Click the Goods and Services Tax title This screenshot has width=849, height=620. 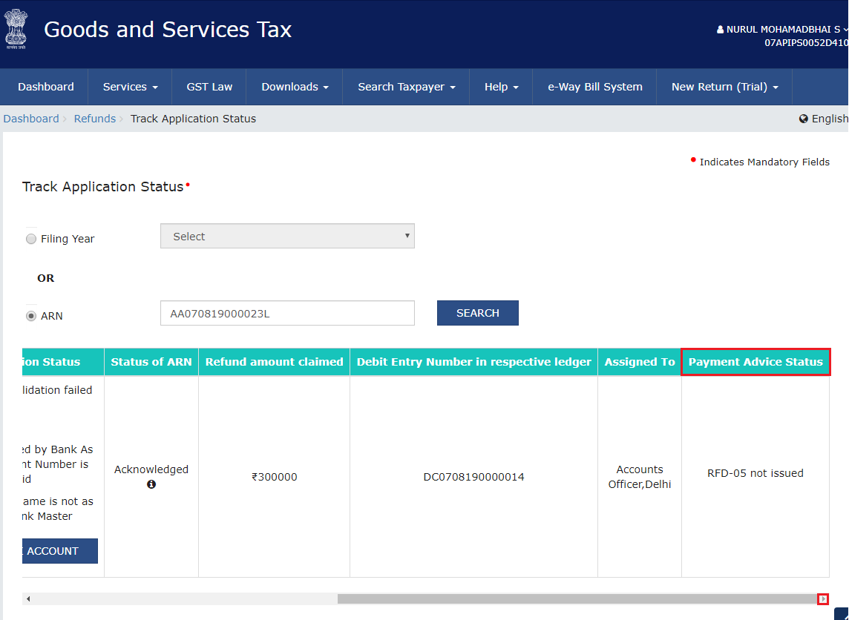(167, 30)
